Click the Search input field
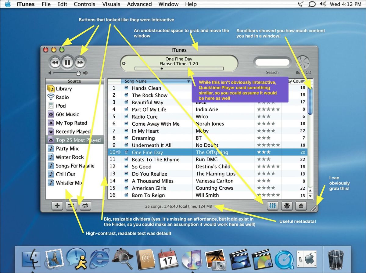The height and width of the screenshot is (273, 366). coord(272,63)
